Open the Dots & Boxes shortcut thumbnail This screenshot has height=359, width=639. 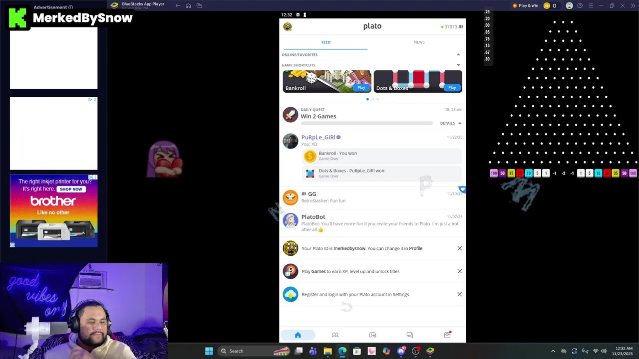point(418,81)
